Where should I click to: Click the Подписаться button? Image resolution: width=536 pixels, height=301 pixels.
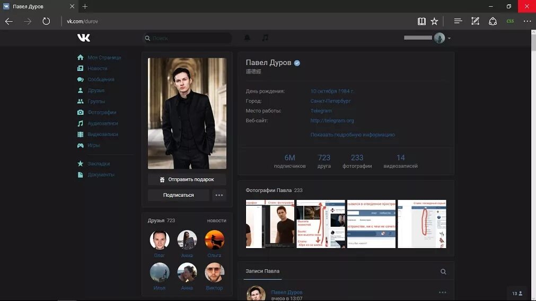[179, 195]
